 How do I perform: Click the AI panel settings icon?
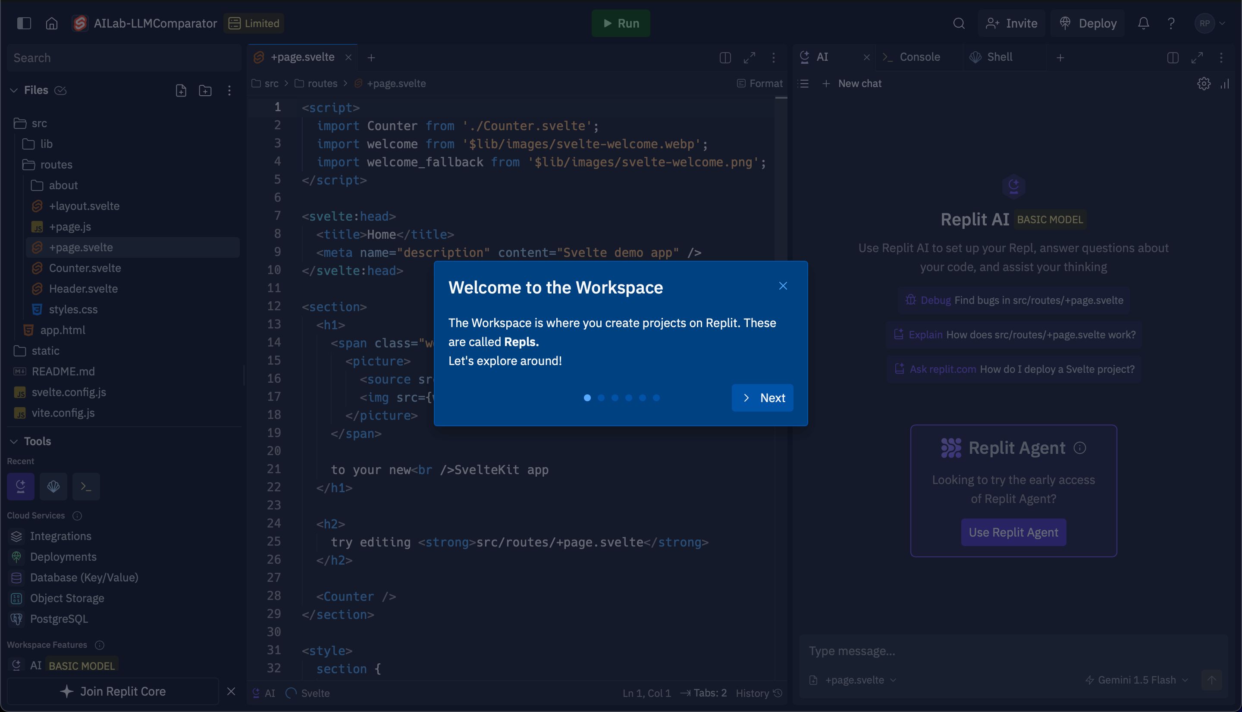point(1204,83)
